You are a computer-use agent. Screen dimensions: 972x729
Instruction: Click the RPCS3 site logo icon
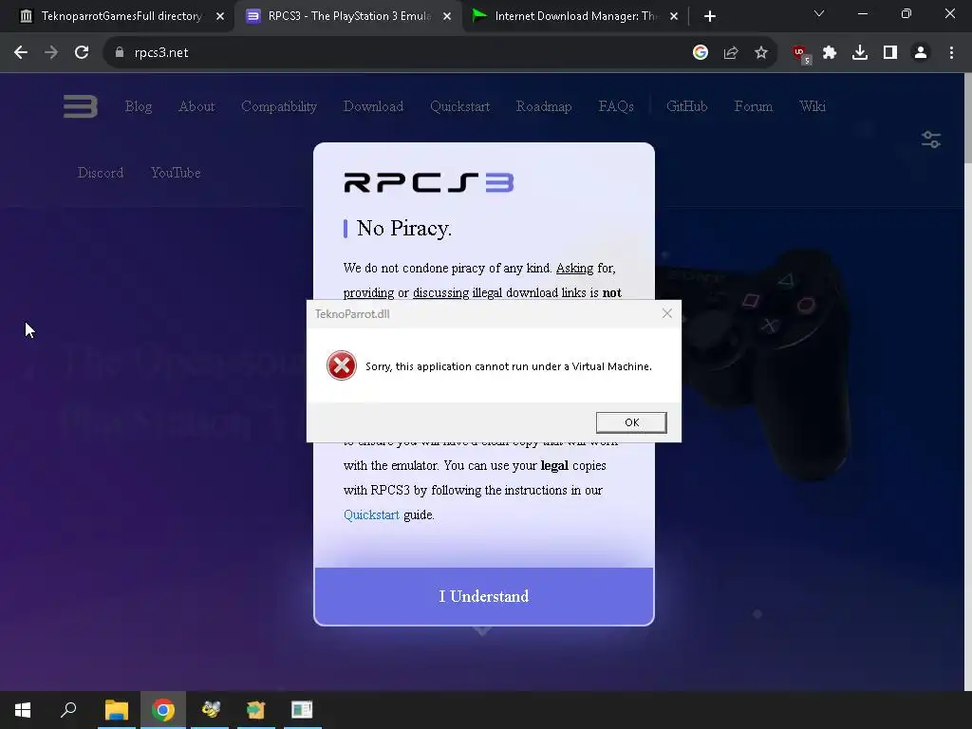81,106
